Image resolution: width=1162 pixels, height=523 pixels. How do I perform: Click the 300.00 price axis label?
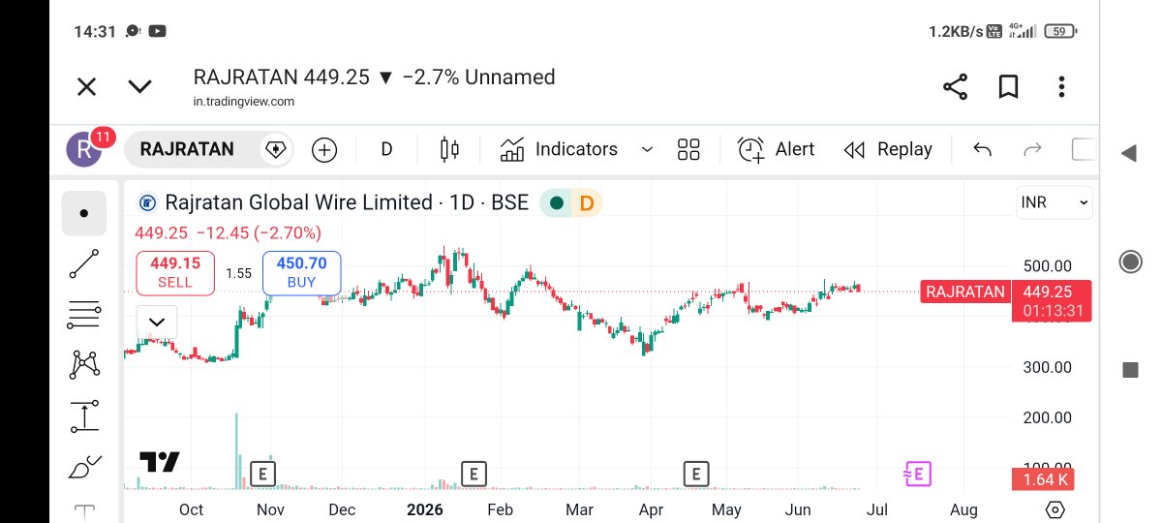[1047, 367]
